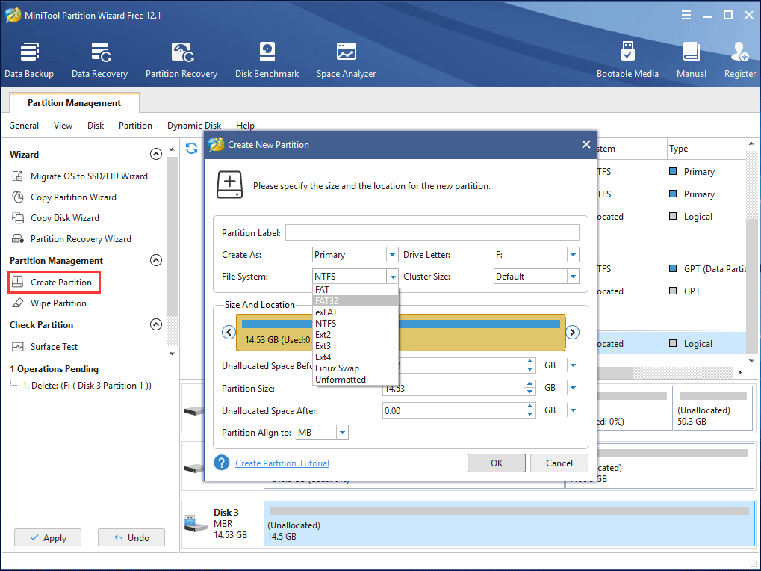Click the refresh icon beside dialog
Image resolution: width=761 pixels, height=571 pixels.
pos(192,149)
